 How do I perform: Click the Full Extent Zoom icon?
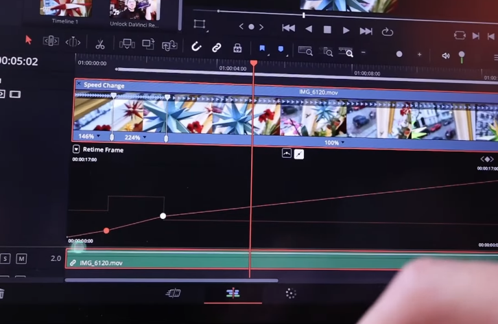[x=305, y=51]
